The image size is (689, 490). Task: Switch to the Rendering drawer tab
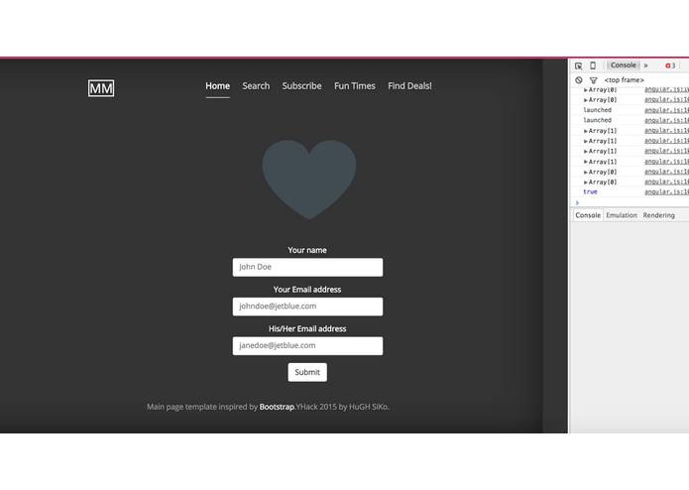(658, 215)
